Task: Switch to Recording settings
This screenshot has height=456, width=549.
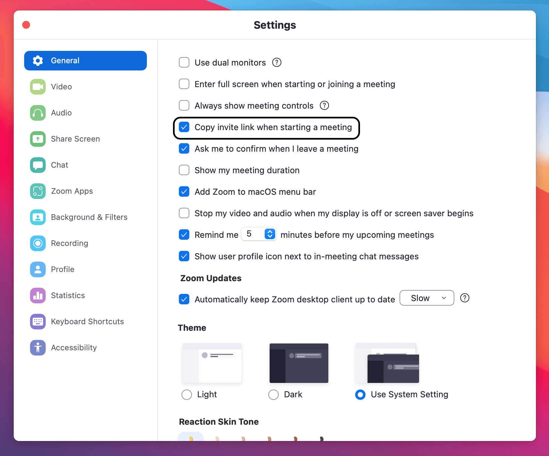Action: click(86, 243)
